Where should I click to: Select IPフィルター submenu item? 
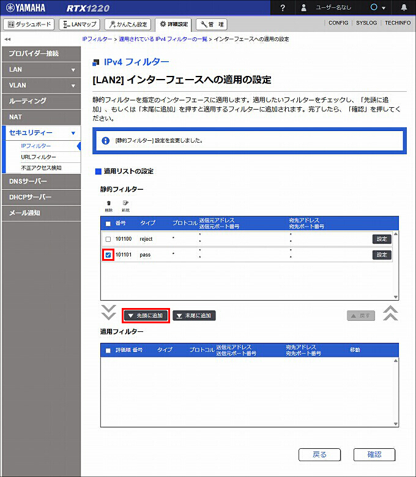36,146
